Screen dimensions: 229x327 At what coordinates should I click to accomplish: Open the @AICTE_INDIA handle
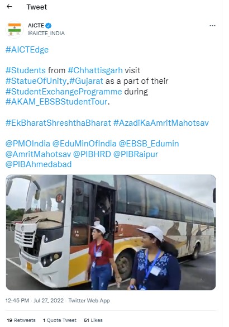coord(46,34)
